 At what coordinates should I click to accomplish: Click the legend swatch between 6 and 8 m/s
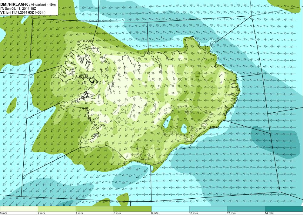133,209
